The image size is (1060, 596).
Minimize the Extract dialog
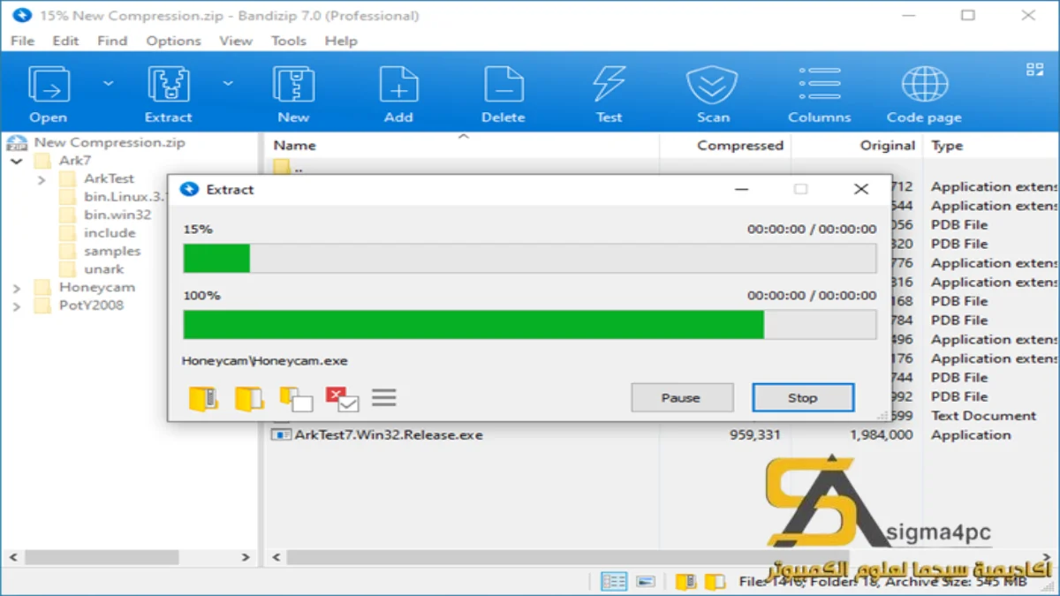pos(742,189)
